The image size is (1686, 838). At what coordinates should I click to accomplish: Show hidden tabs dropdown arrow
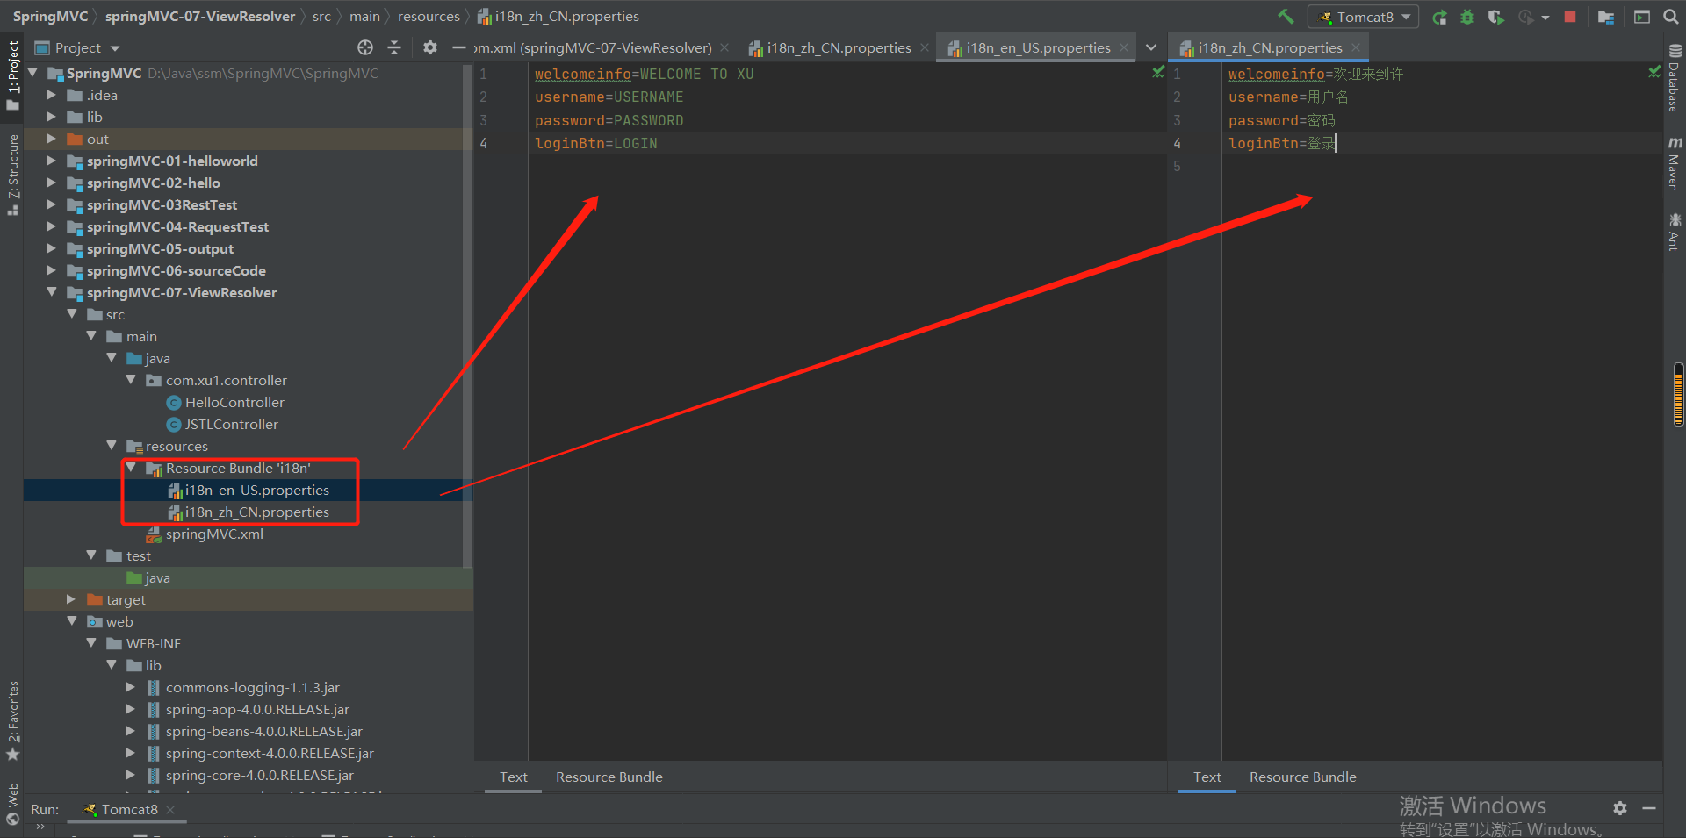[1151, 47]
